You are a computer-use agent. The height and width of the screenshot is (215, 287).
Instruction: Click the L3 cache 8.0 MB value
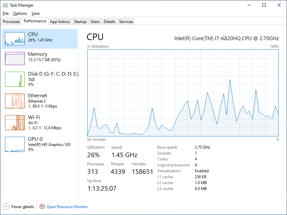(201, 189)
